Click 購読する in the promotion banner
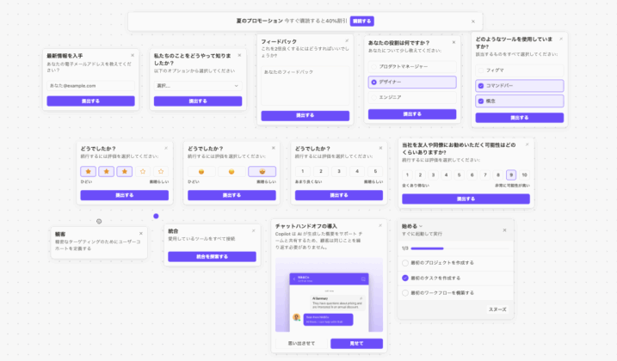617x361 pixels. [362, 21]
